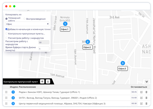
Task: Click map marker 2 above Офис2
Action: (88, 42)
